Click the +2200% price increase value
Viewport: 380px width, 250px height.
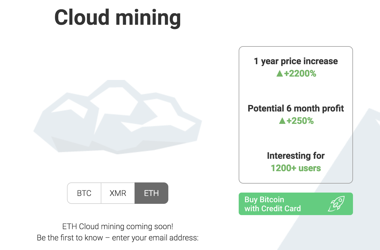(x=300, y=74)
